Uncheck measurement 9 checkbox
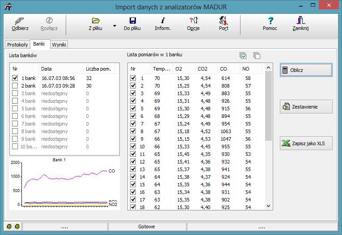The height and width of the screenshot is (235, 342). pyautogui.click(x=133, y=139)
